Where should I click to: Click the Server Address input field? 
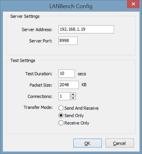point(86,29)
